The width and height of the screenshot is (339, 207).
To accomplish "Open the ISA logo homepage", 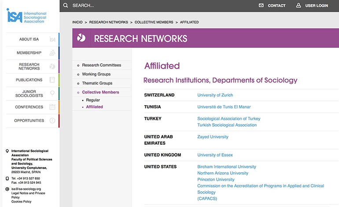I will point(27,16).
